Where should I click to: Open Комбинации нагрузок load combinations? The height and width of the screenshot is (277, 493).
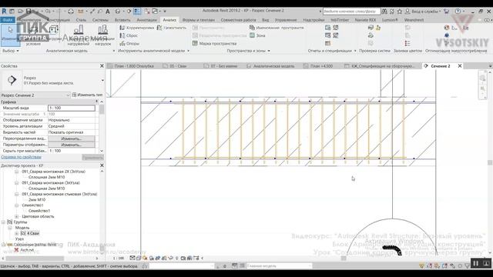[102, 35]
